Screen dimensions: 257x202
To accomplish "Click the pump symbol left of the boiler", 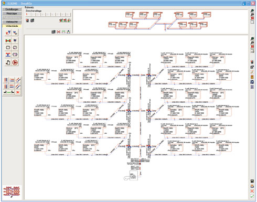I will click(126, 178).
